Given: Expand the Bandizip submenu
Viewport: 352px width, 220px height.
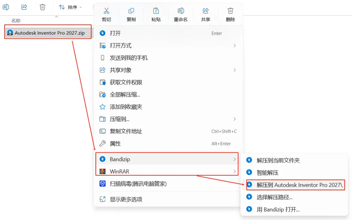Looking at the screenshot, I should pyautogui.click(x=168, y=159).
